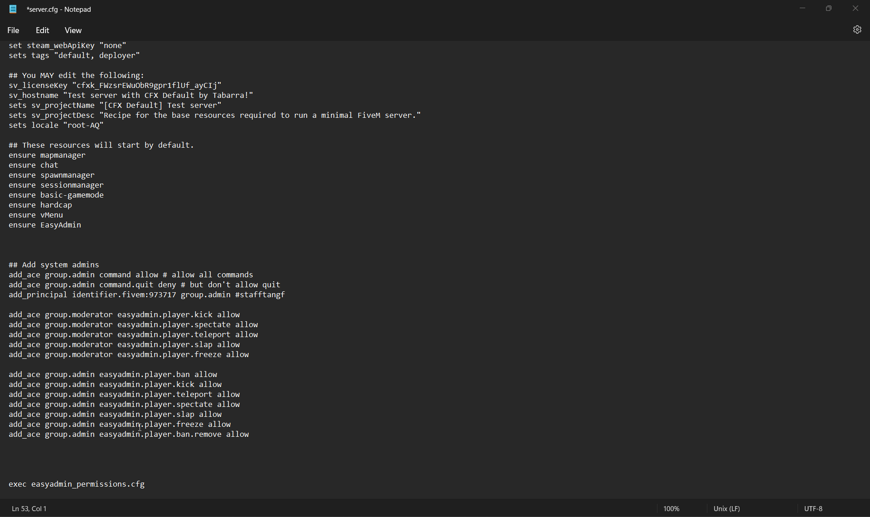The image size is (870, 517).
Task: Click on the 'ensure vMenu' line
Action: 36,215
